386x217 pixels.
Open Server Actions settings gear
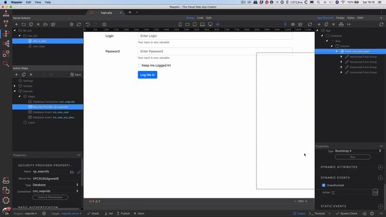(71, 24)
